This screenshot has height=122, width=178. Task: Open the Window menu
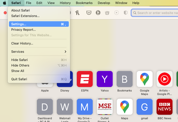point(121,3)
